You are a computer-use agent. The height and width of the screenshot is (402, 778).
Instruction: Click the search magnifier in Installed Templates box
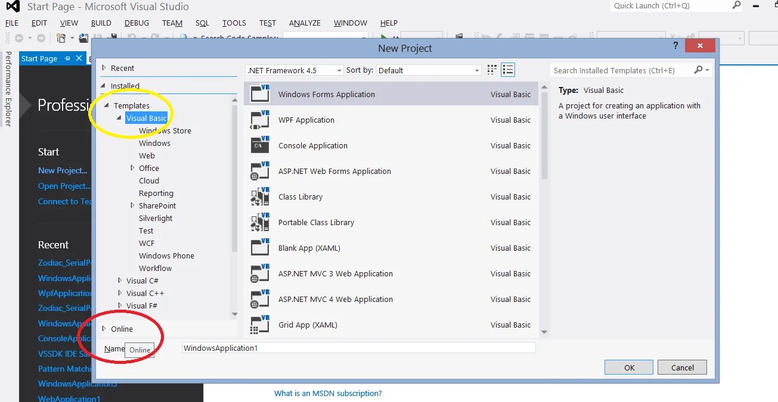click(x=698, y=70)
